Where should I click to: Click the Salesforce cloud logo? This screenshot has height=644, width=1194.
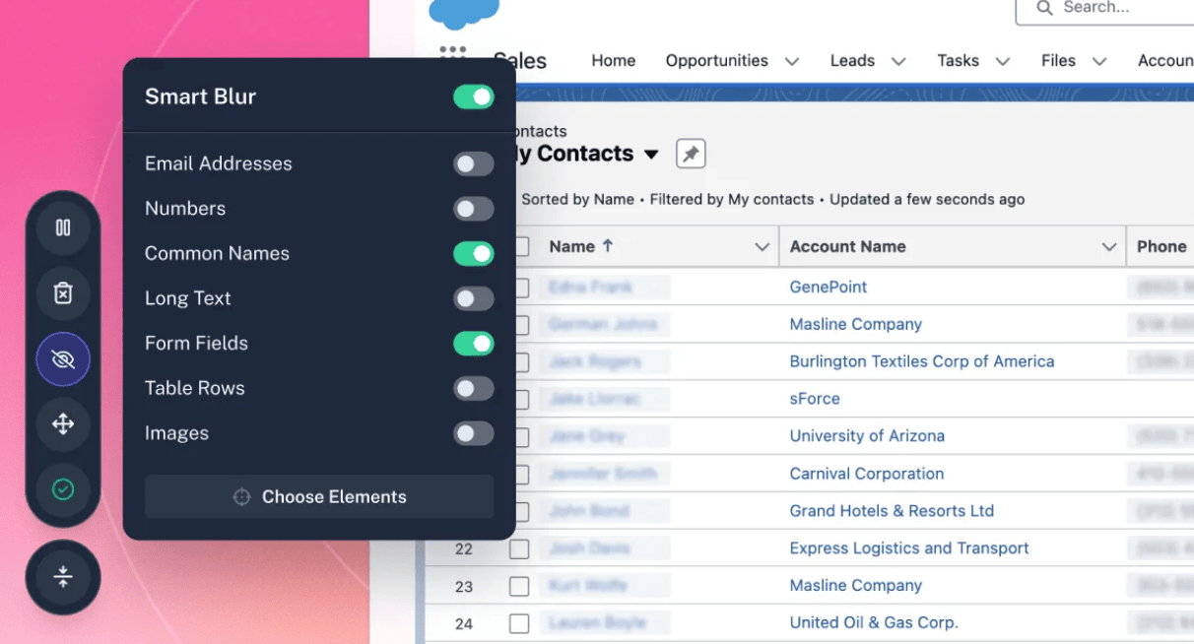tap(464, 13)
